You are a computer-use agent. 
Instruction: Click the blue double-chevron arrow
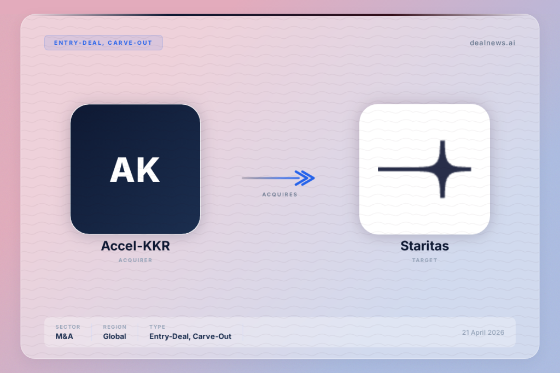click(x=304, y=177)
